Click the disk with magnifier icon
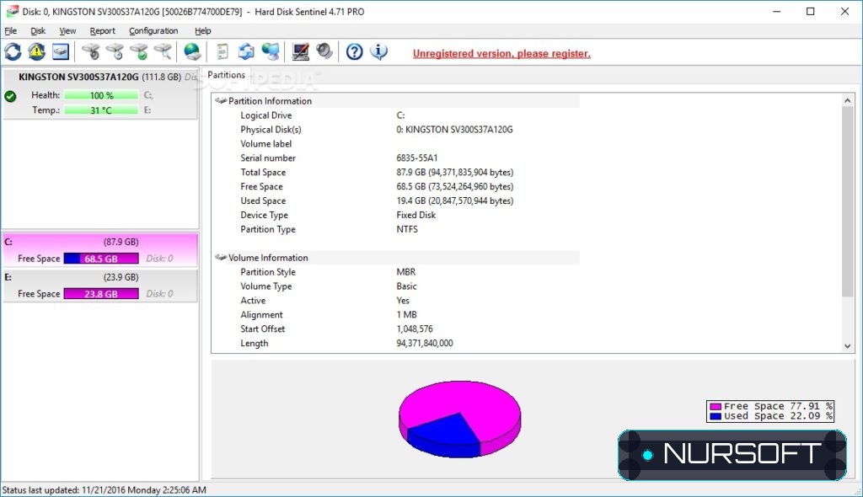The height and width of the screenshot is (497, 863). click(163, 52)
